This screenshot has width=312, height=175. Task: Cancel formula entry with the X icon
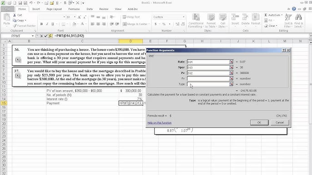[41, 36]
